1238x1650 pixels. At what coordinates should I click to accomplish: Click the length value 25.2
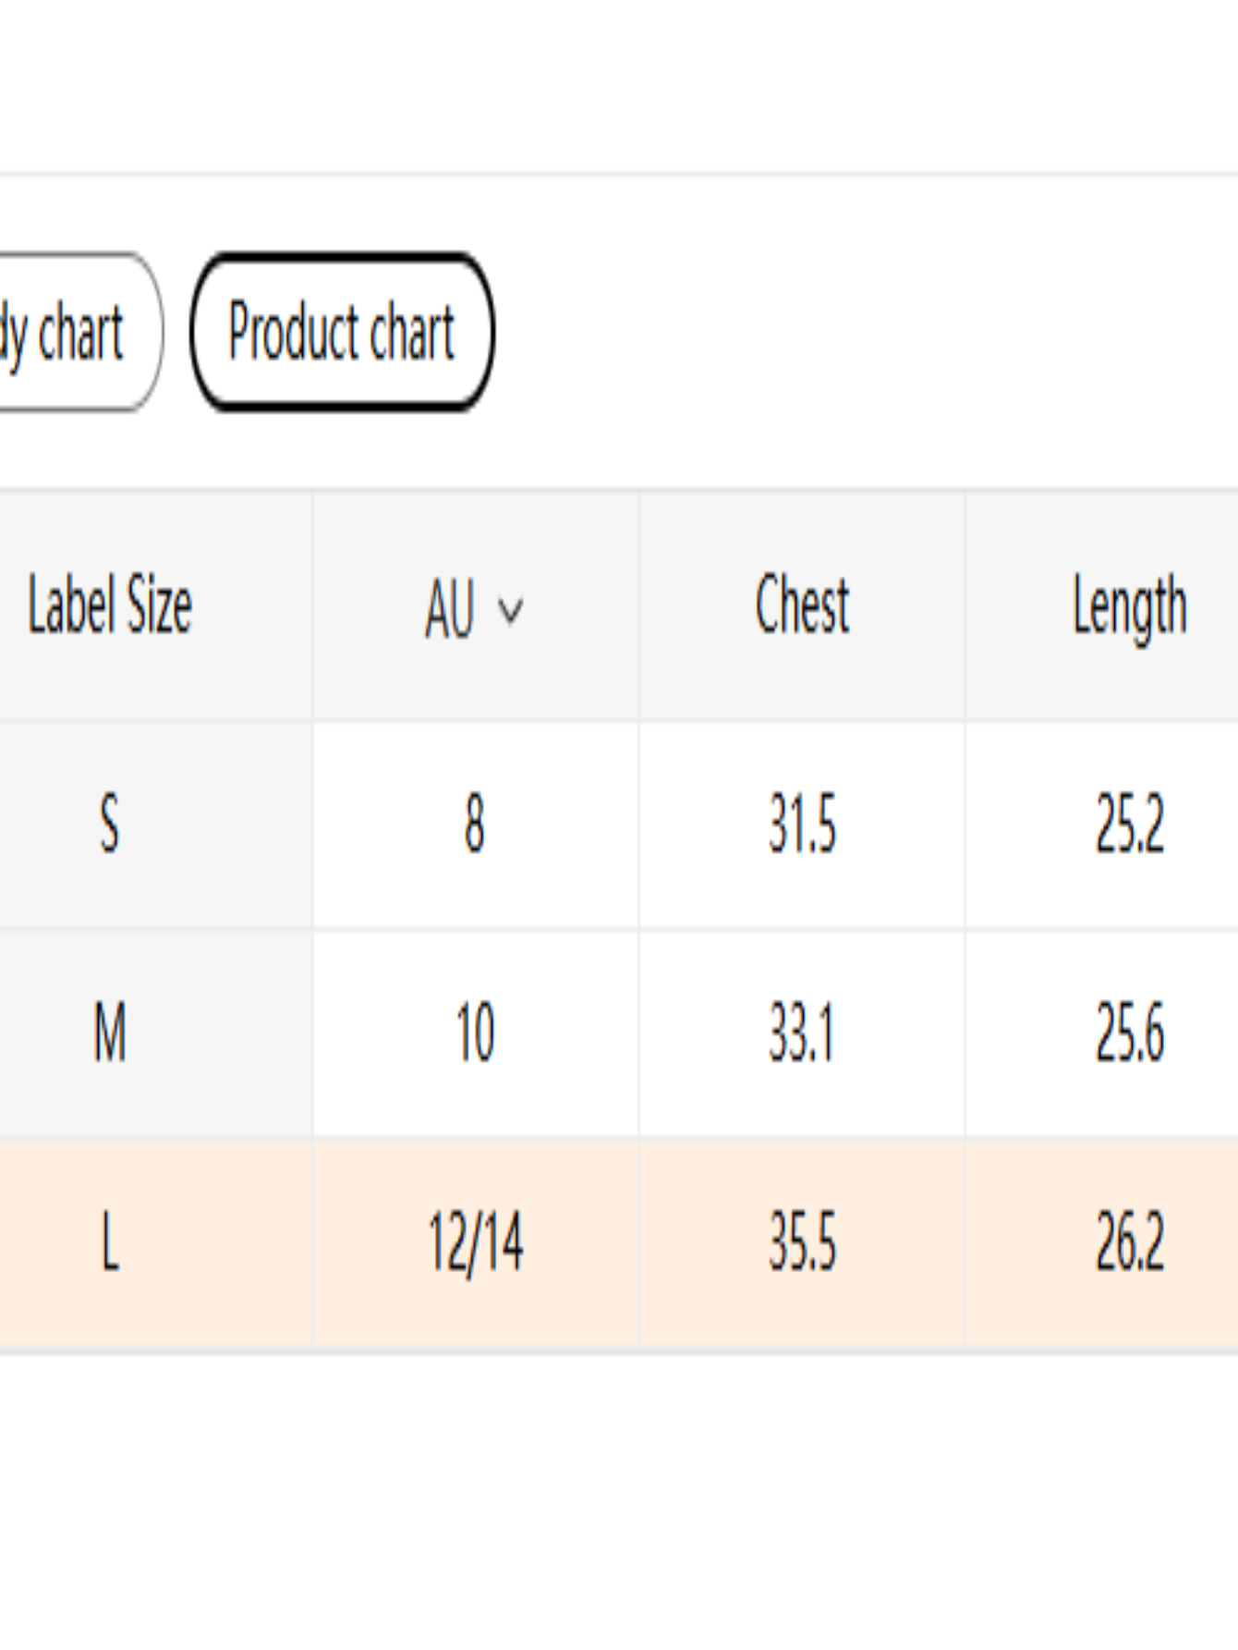click(1129, 824)
